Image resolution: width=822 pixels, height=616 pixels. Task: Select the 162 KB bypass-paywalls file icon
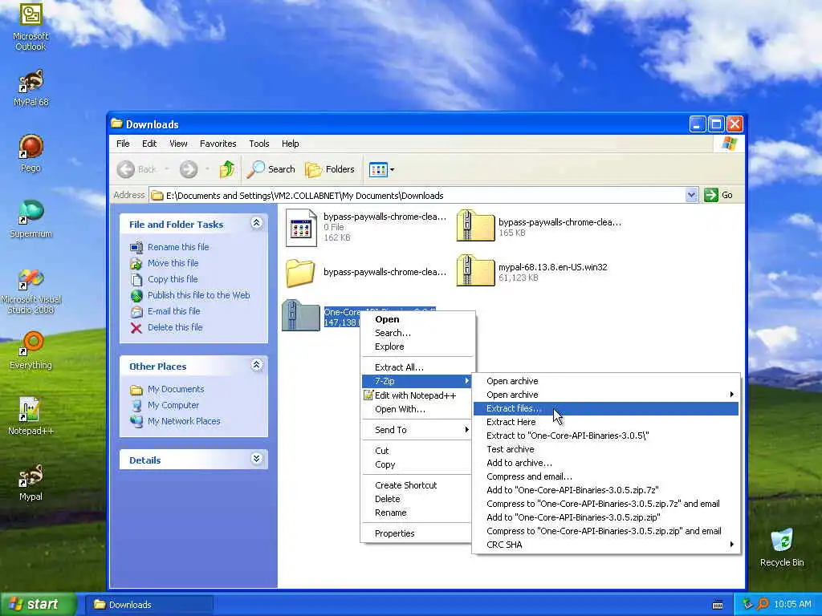coord(302,228)
